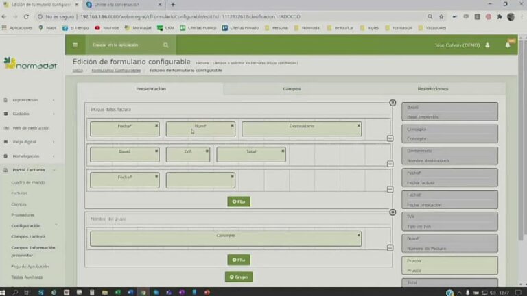Open Windows Start menu

pyautogui.click(x=3, y=293)
